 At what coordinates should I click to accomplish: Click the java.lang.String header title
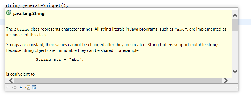[29, 14]
